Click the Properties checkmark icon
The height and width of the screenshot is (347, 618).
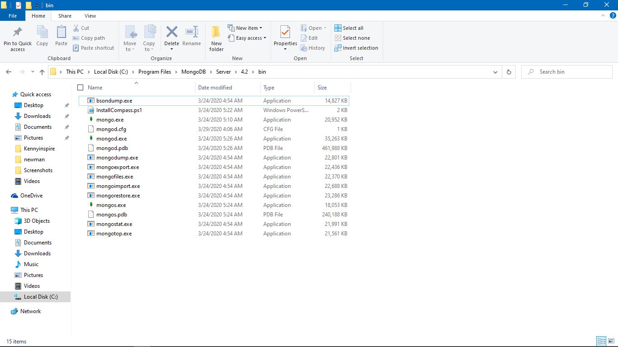(x=285, y=32)
